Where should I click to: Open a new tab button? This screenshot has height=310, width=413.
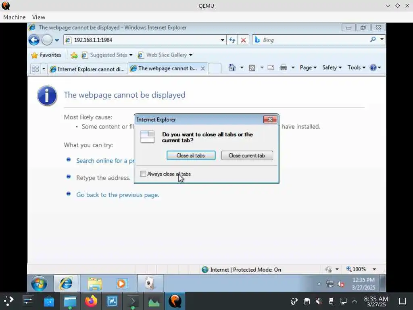(x=215, y=69)
